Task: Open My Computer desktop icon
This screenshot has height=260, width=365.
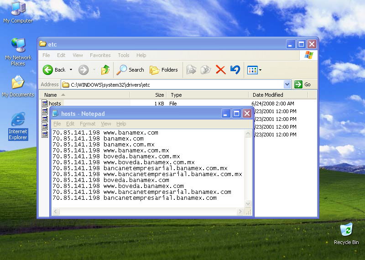Action: pos(18,12)
